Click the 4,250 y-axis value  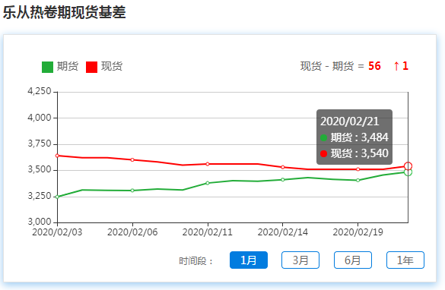(x=40, y=91)
